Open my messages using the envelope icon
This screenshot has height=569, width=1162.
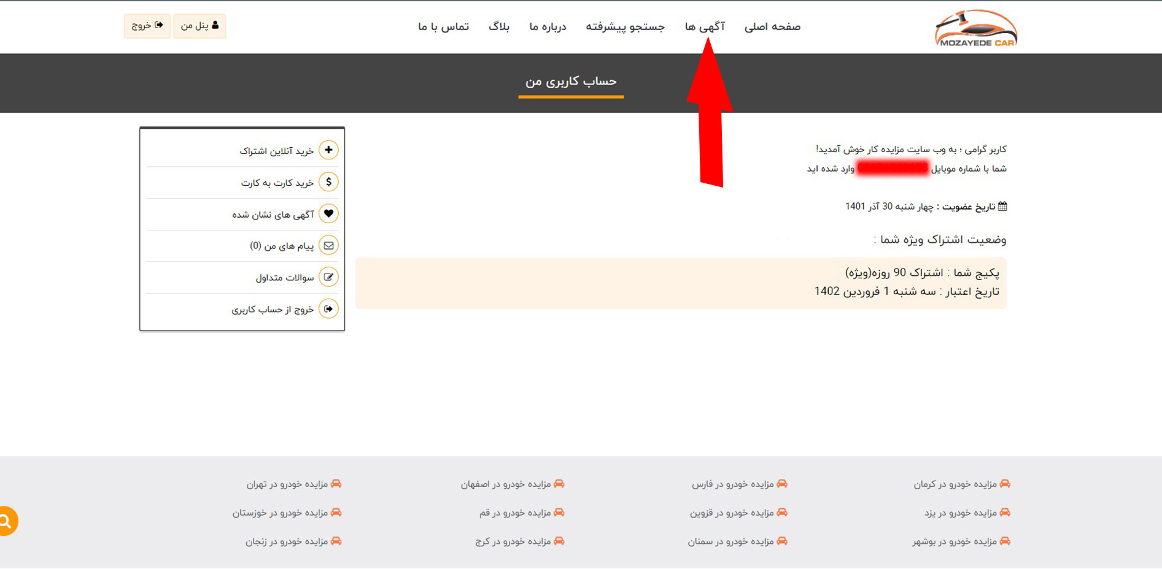click(x=330, y=245)
